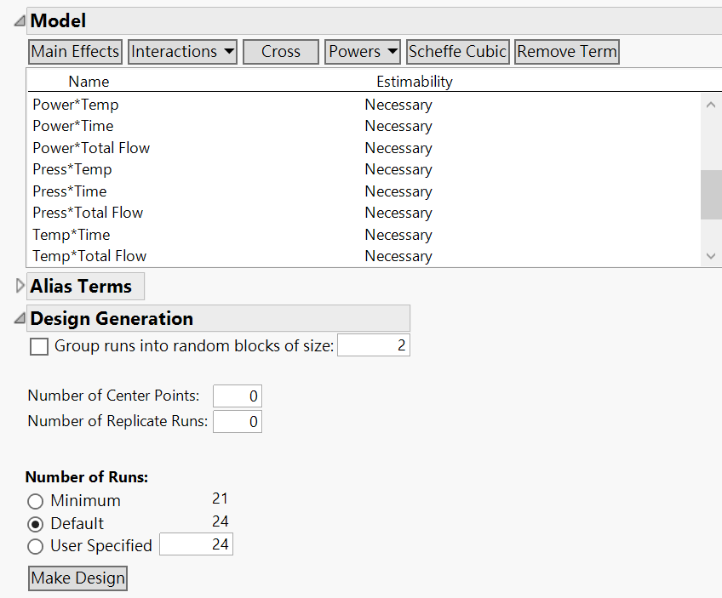Click the Number of Replicate Runs field
This screenshot has width=722, height=598.
pyautogui.click(x=237, y=422)
